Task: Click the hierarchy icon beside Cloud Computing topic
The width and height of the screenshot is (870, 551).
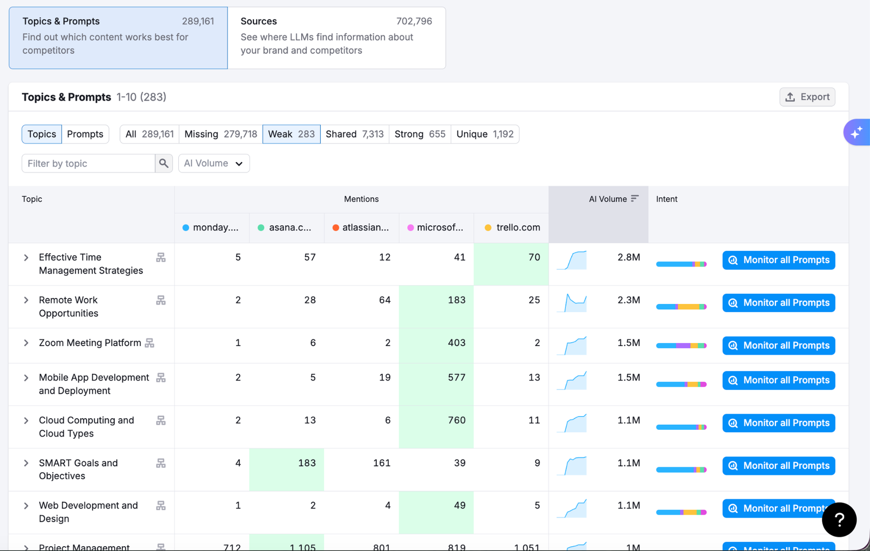Action: (161, 420)
